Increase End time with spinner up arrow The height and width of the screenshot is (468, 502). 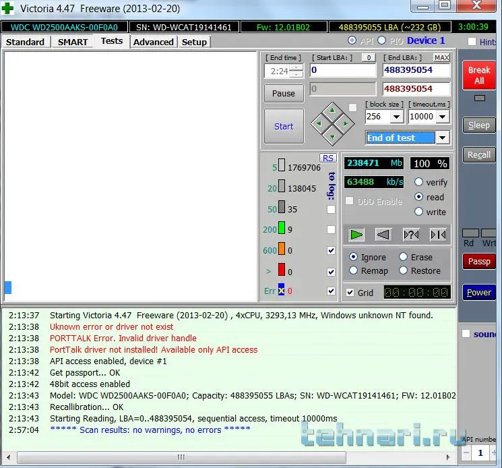click(x=296, y=68)
